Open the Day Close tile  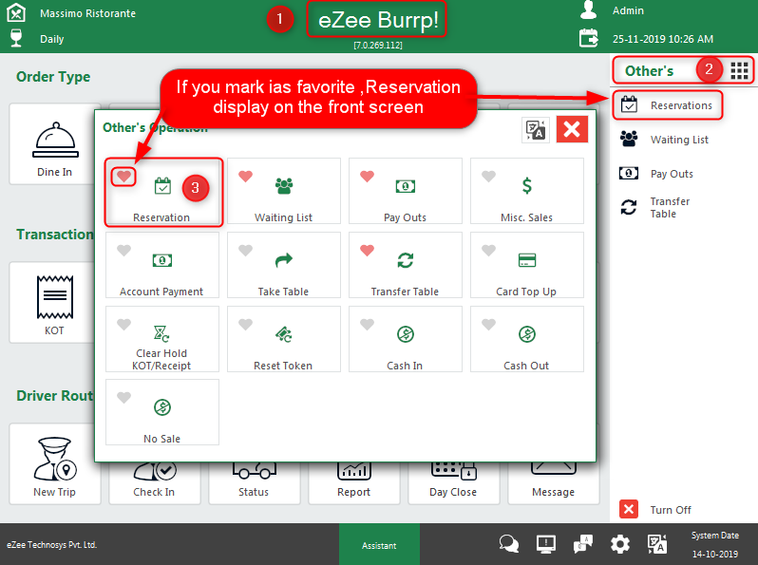(453, 482)
